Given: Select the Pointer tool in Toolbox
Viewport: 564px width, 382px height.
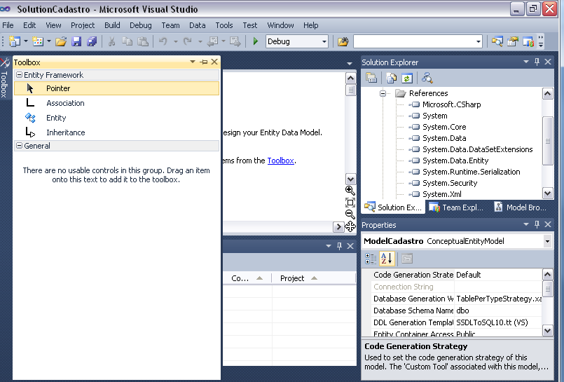Looking at the screenshot, I should click(x=116, y=88).
